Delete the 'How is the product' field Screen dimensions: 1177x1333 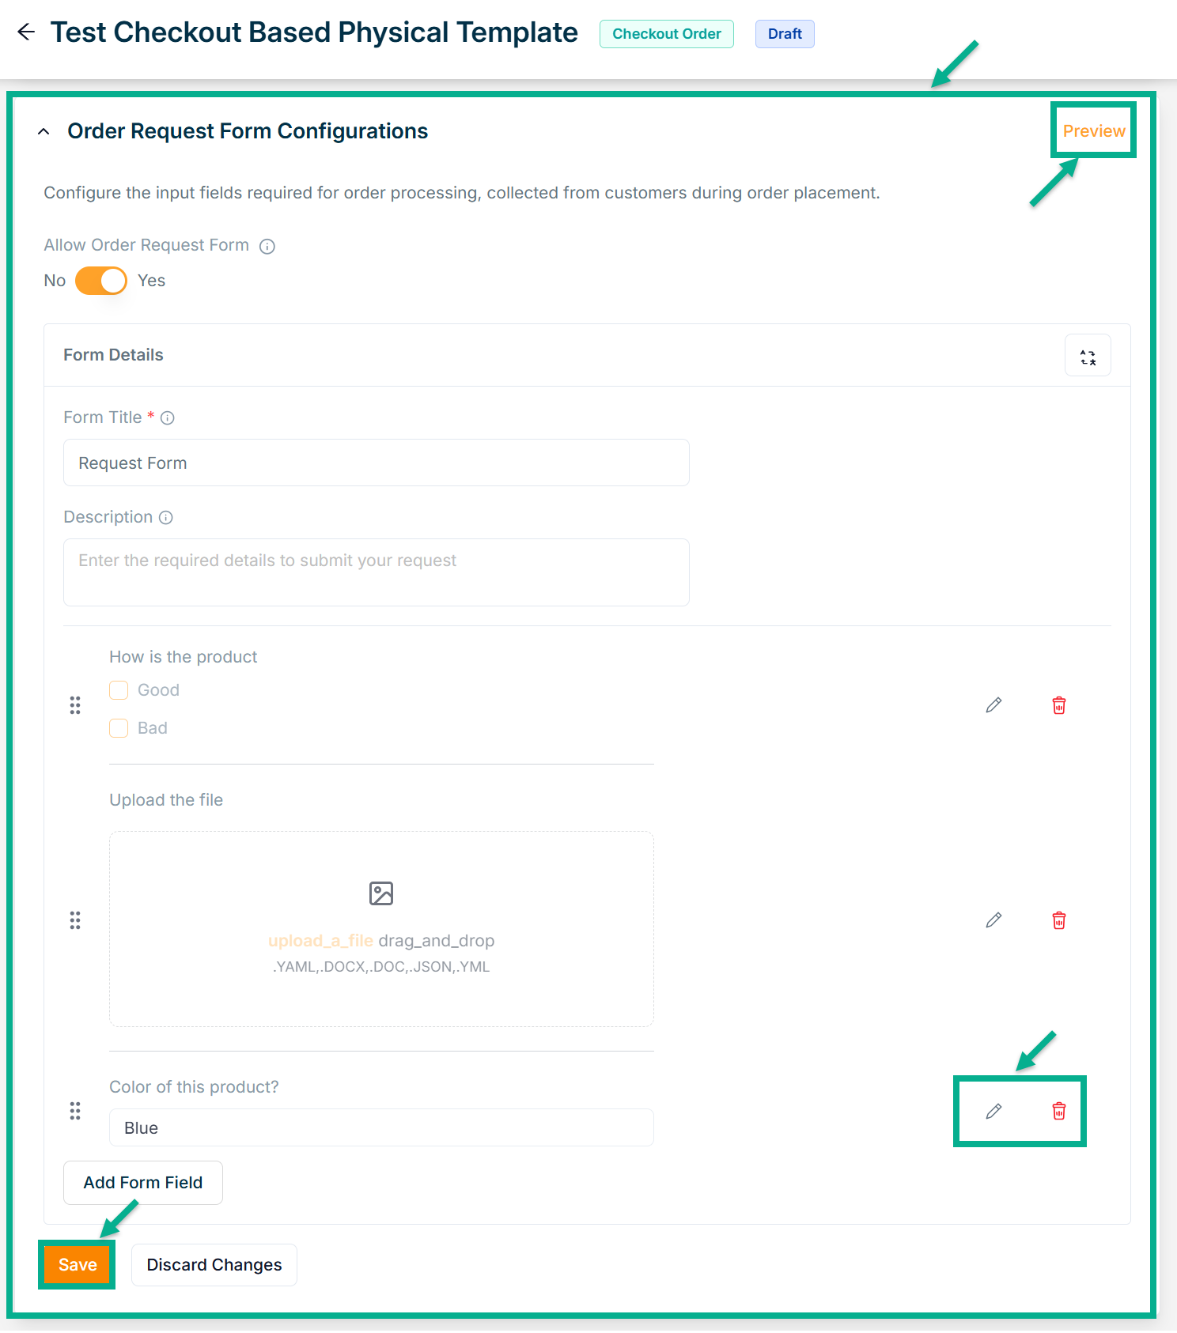tap(1058, 705)
